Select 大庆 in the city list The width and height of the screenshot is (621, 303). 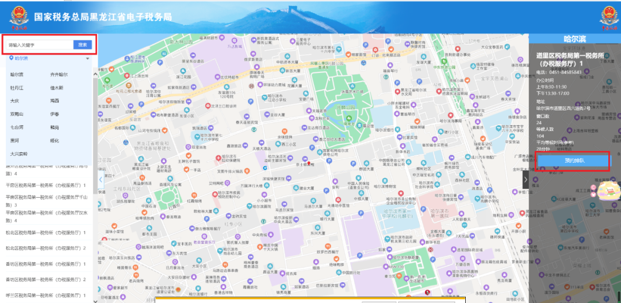point(14,101)
